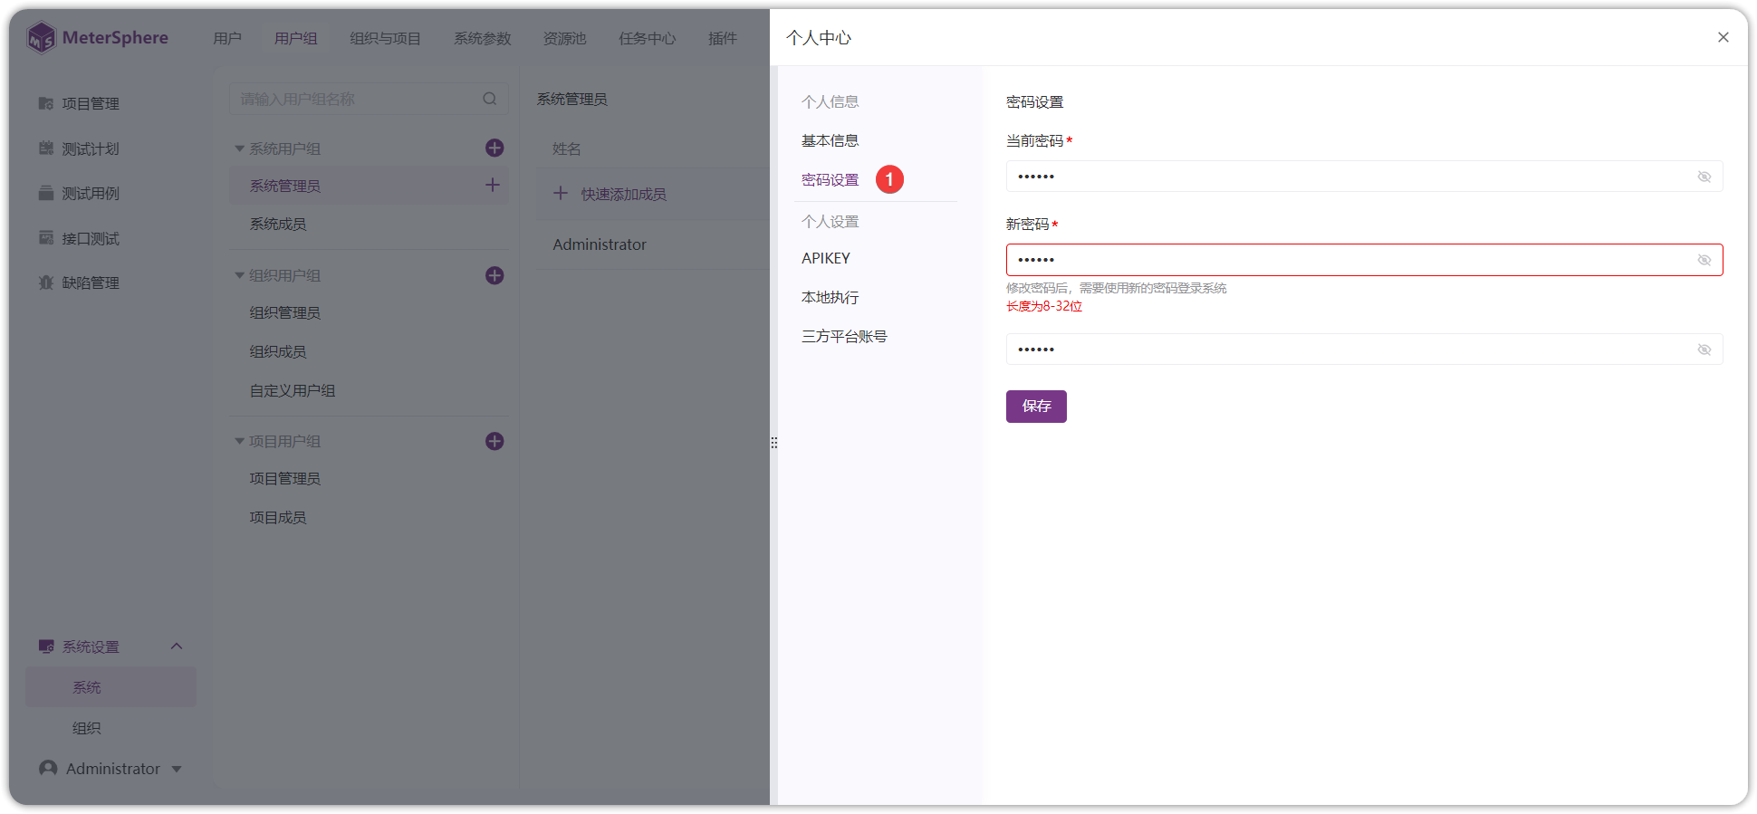Collapse the 系统用户组 tree section
1757x814 pixels.
[x=240, y=148]
